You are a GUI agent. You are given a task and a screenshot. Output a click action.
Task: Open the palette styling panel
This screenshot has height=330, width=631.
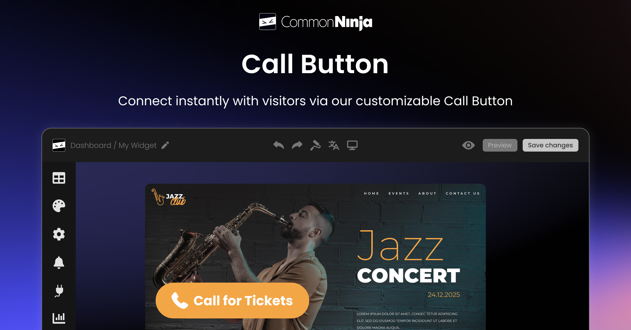pyautogui.click(x=59, y=206)
